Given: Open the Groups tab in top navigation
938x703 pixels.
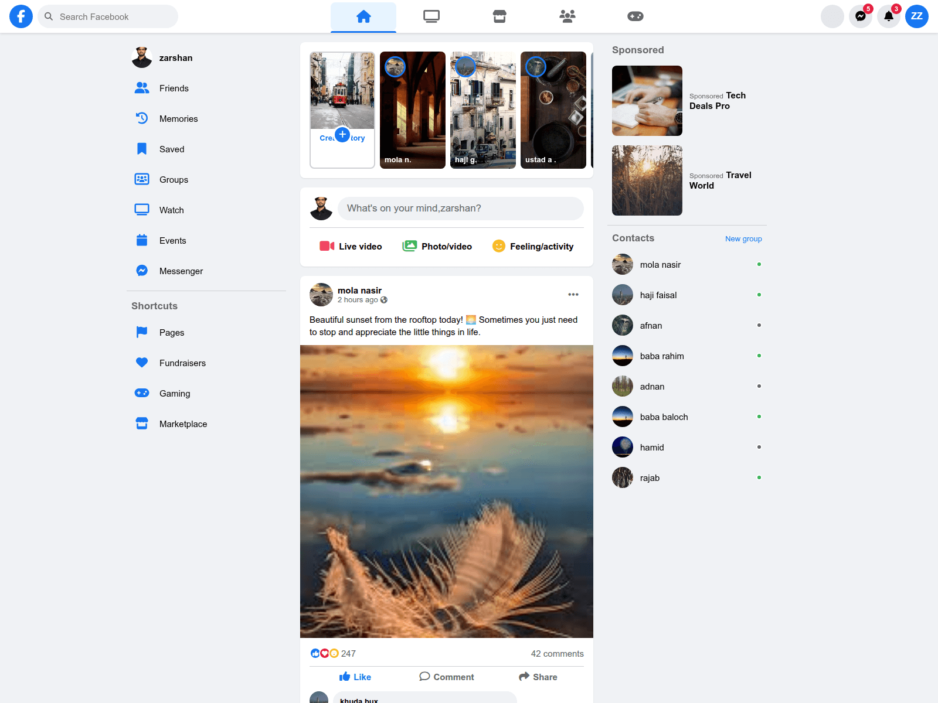Looking at the screenshot, I should [x=567, y=16].
